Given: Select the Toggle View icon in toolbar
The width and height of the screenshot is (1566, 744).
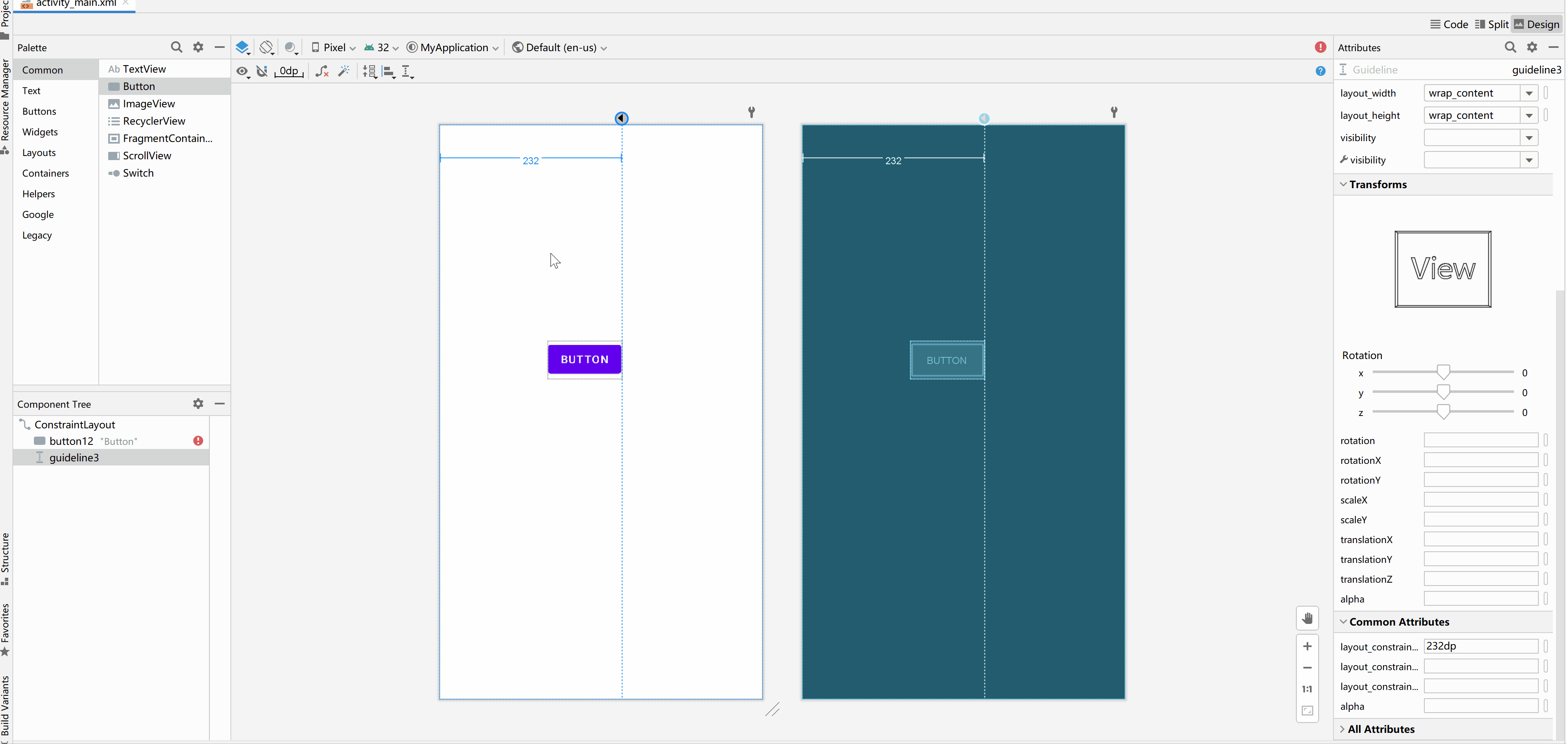Looking at the screenshot, I should (x=243, y=71).
